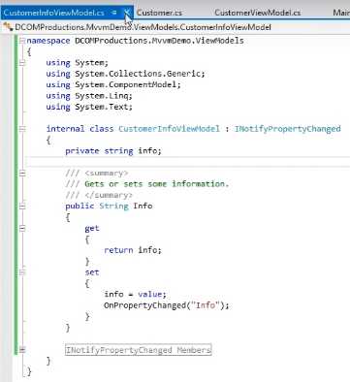Click the INotifyPropertyChanged interface name
Screen dimensions: 350x382
click(x=288, y=129)
